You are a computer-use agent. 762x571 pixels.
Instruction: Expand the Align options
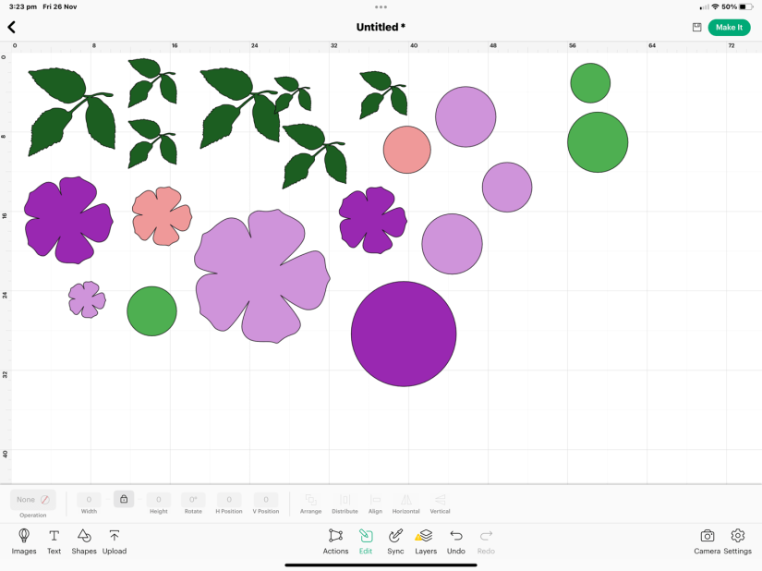point(375,503)
